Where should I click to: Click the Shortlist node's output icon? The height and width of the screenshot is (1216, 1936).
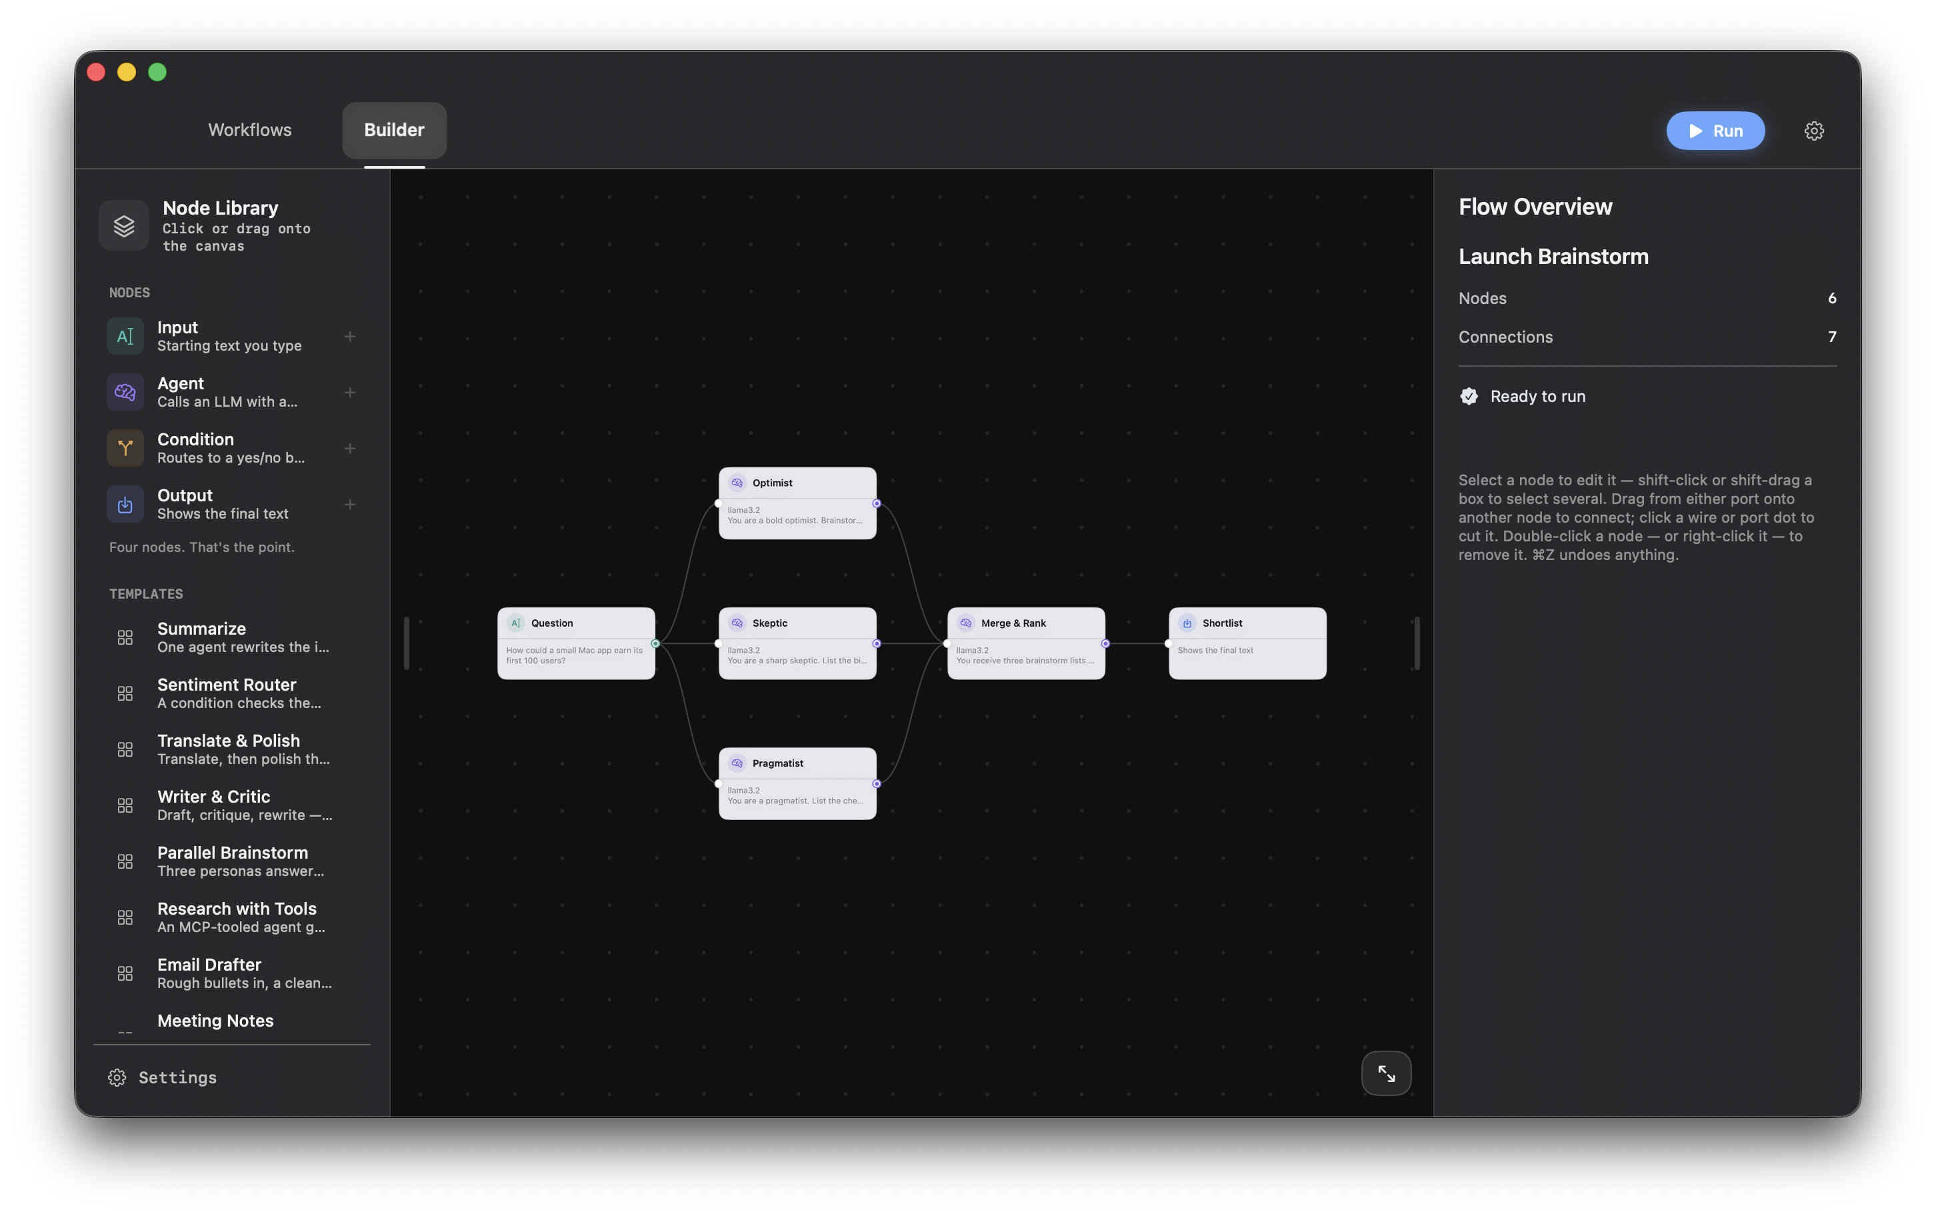[1187, 623]
